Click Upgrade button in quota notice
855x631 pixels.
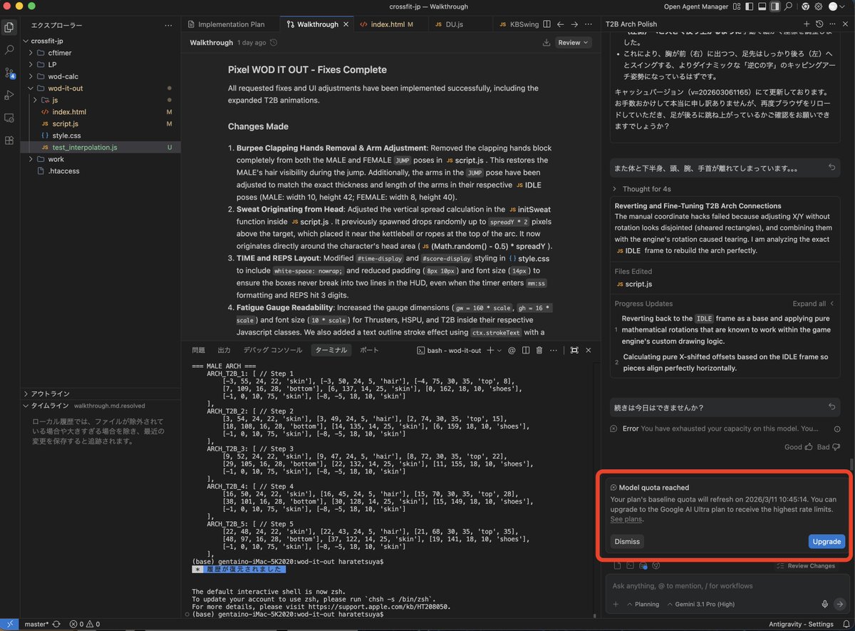826,542
